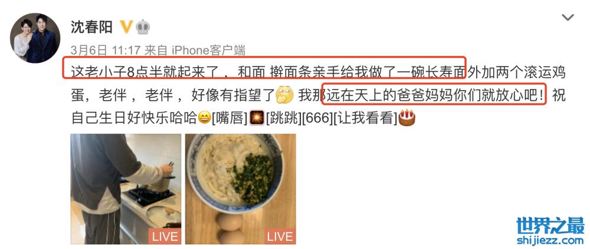The image size is (590, 249).
Task: Click the [666] emoticon text
Action: [317, 118]
